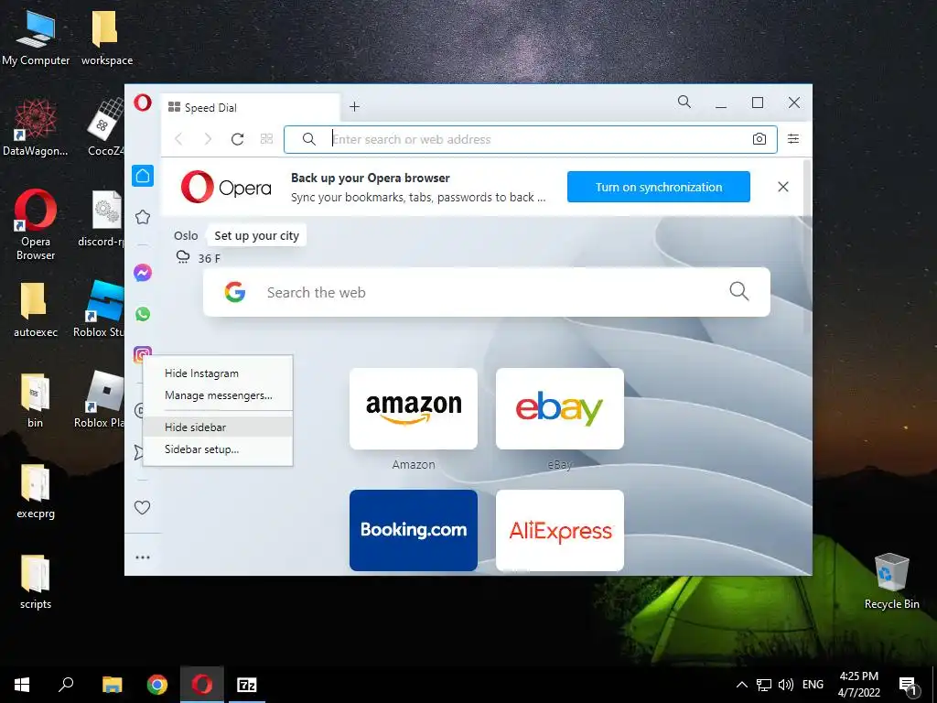Click the Search the web field
The image size is (937, 703).
point(487,292)
